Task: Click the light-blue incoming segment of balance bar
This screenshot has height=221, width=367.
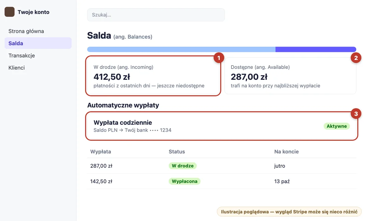Action: 181,49
